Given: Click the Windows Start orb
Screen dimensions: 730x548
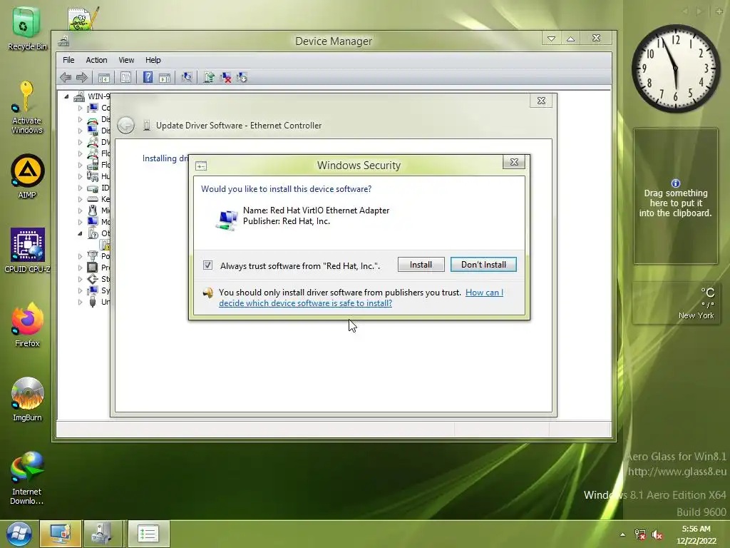Looking at the screenshot, I should [x=19, y=534].
